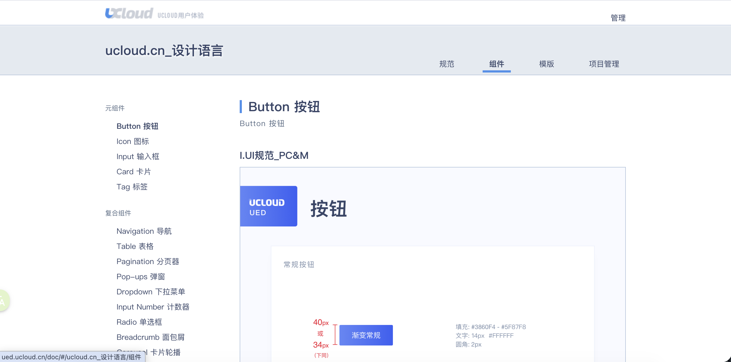Go to the 项目管理 tab
Screen dimensions: 731x362
click(604, 64)
